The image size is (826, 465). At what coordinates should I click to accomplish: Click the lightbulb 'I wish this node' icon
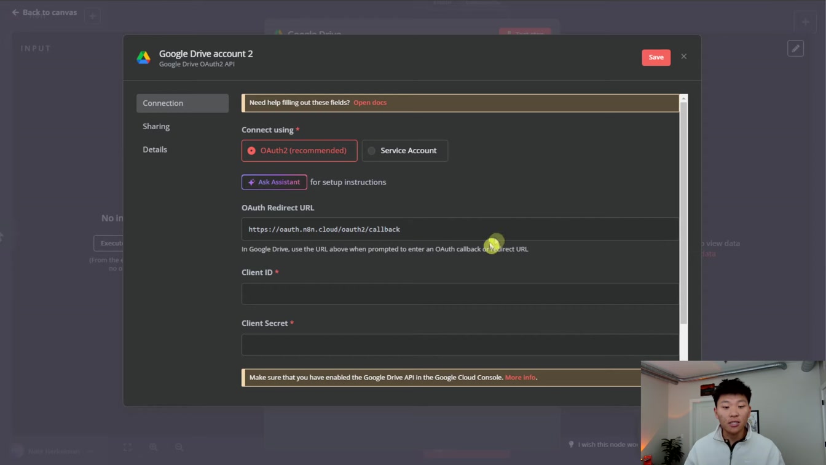[571, 444]
